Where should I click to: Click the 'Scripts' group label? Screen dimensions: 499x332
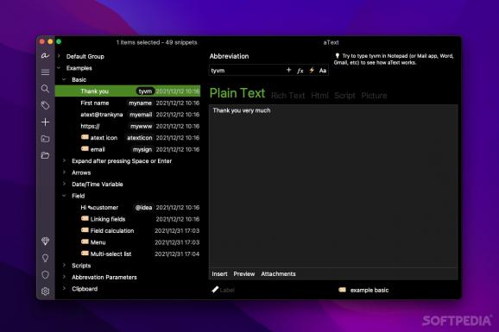(81, 266)
